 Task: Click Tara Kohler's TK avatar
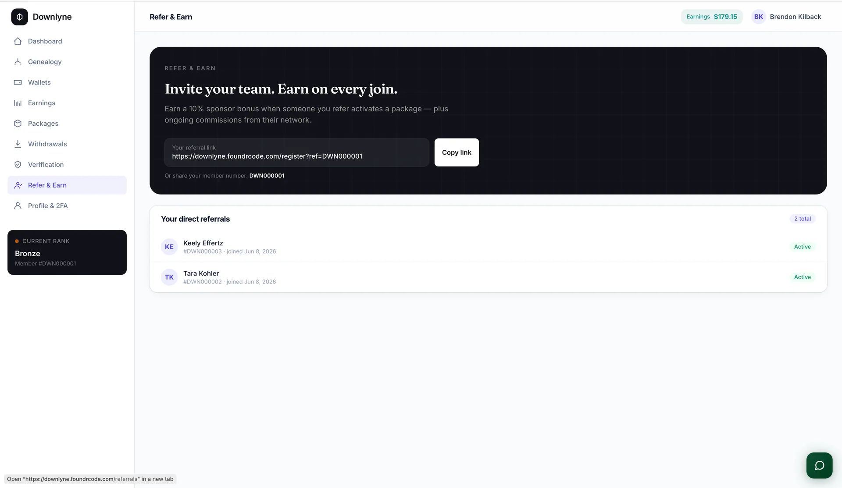coord(169,277)
